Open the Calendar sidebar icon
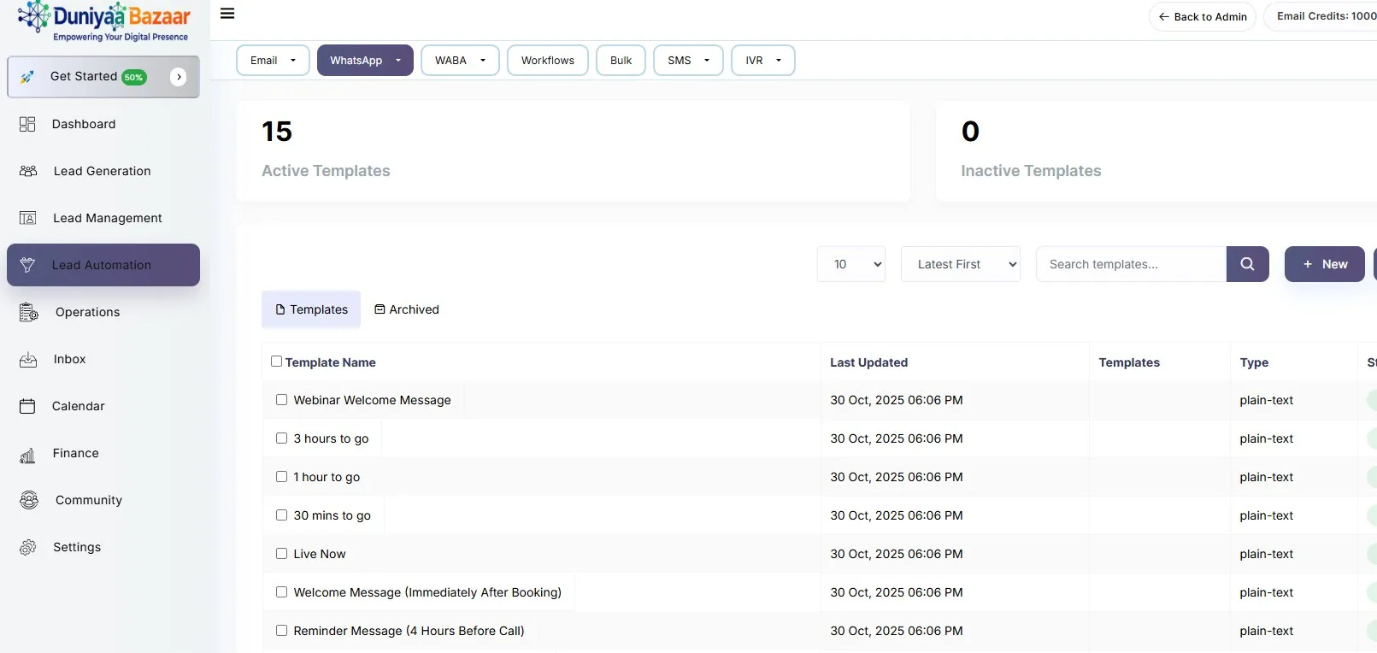This screenshot has height=653, width=1377. 27,406
